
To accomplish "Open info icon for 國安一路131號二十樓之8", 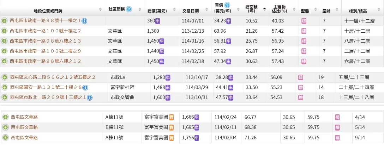I will point(85,87).
